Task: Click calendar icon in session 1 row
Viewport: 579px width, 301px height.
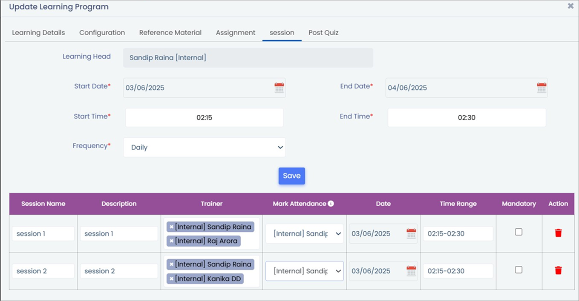Action: click(x=411, y=233)
